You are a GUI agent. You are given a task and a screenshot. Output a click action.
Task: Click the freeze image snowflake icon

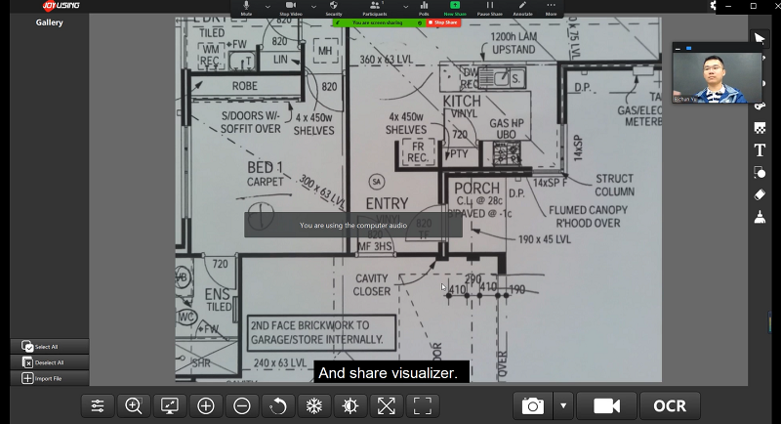(x=314, y=405)
